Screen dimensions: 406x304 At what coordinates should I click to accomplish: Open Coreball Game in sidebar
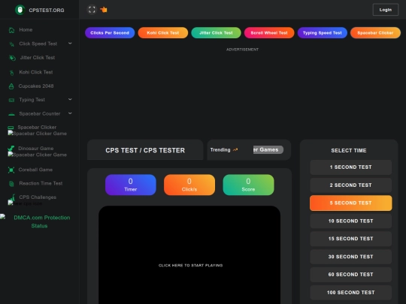click(35, 170)
